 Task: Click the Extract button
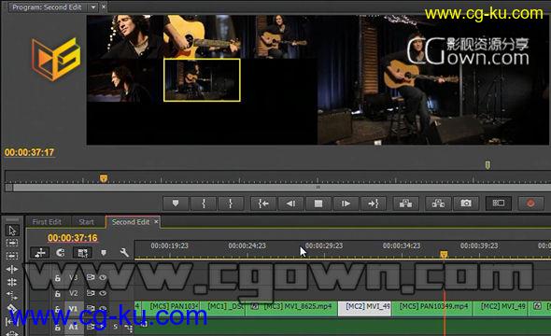coord(438,203)
